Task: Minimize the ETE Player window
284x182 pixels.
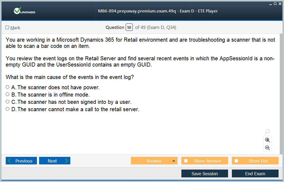Action: (x=270, y=4)
